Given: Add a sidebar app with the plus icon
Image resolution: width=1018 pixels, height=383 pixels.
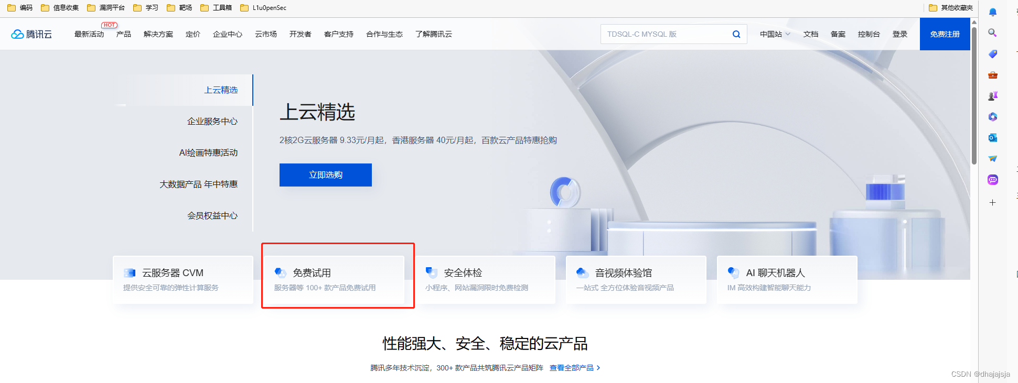Looking at the screenshot, I should [992, 202].
